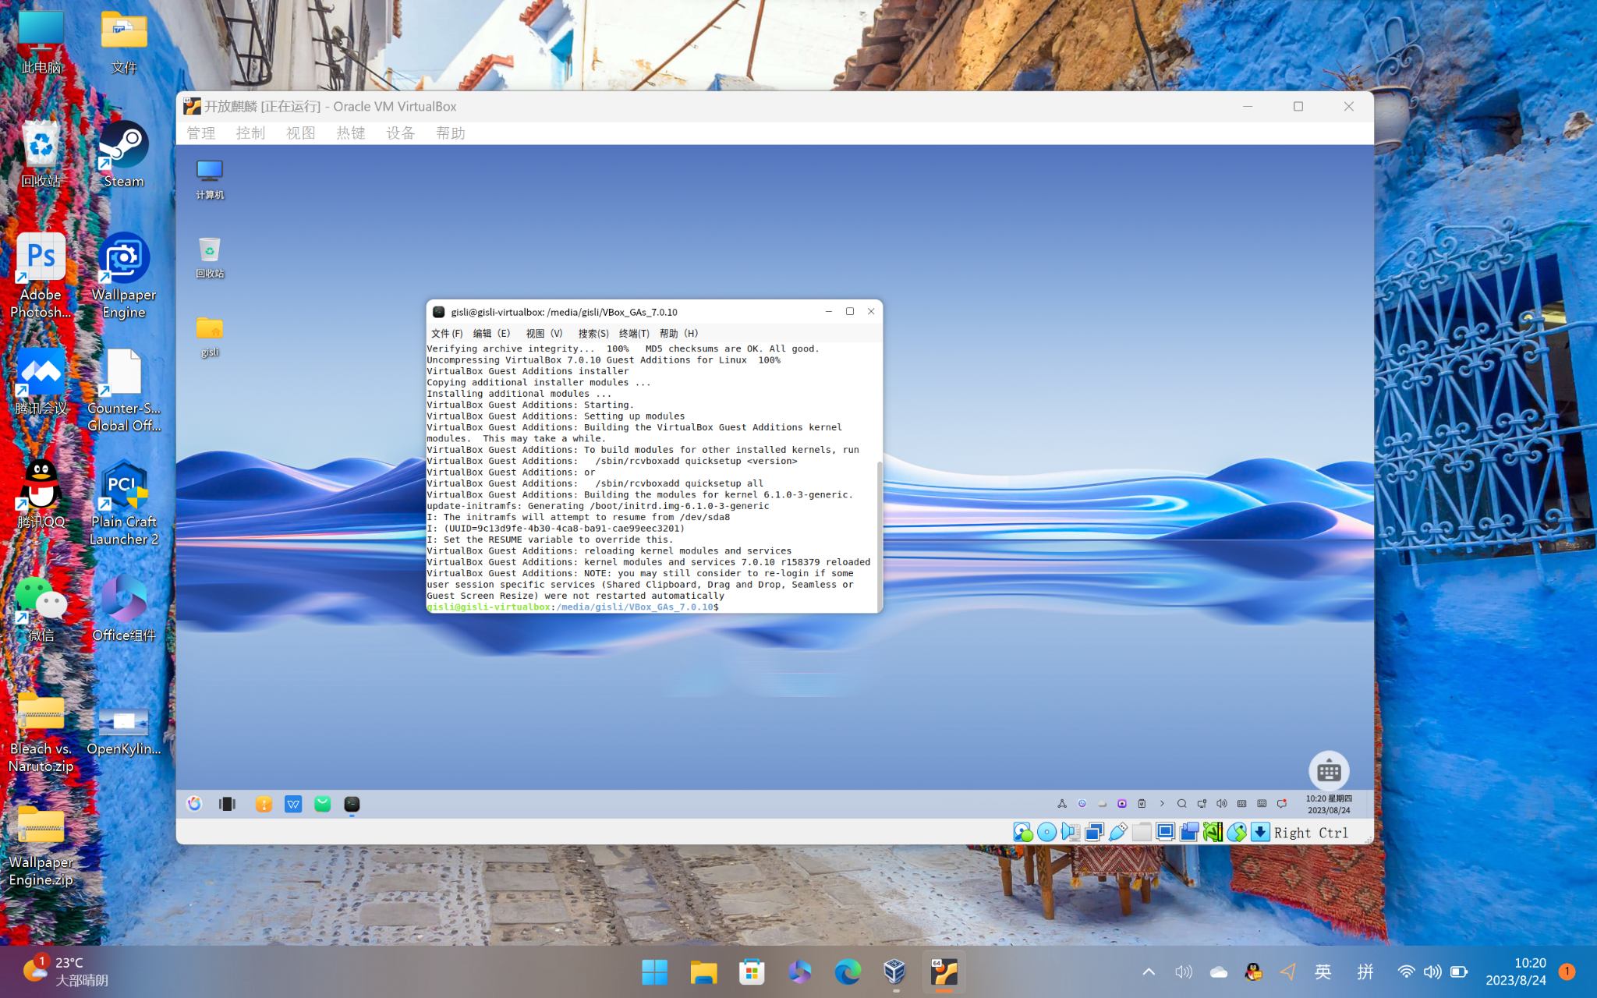Click the optical disk indicator in VirtualBox status bar

click(x=1046, y=832)
